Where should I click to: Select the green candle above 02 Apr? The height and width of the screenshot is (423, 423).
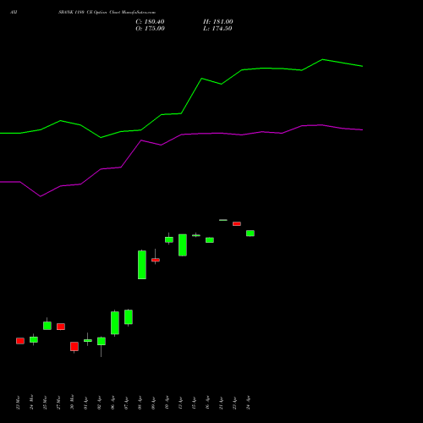point(102,341)
